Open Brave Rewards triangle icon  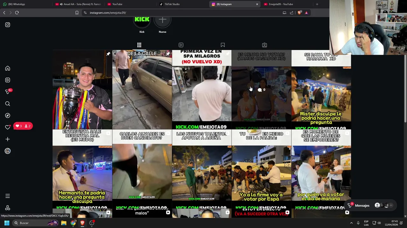pos(306,13)
